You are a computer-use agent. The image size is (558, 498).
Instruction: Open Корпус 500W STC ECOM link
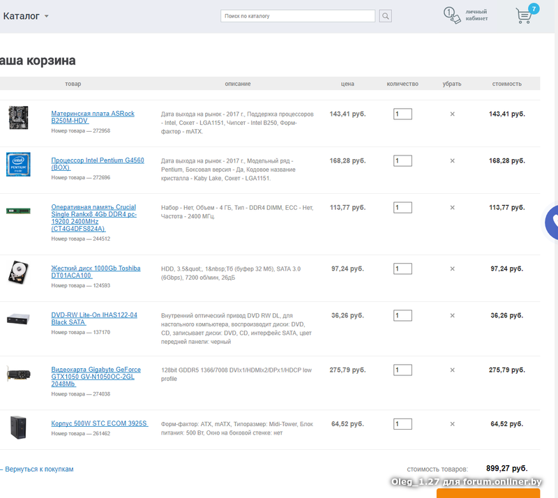100,423
